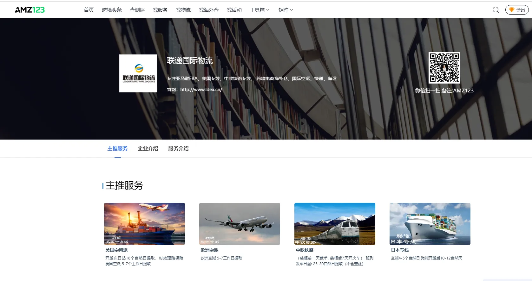
Task: Click the 中欧铁路 service title
Action: point(305,250)
